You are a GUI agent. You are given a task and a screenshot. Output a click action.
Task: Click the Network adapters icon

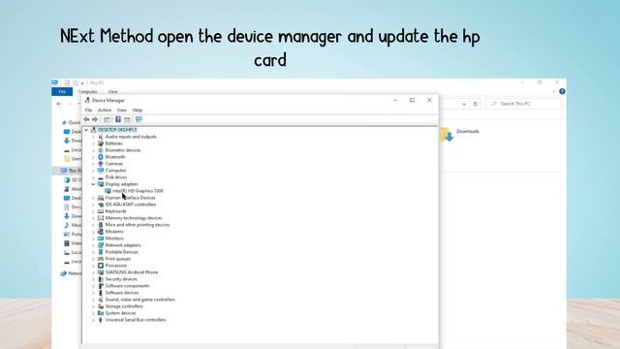coord(101,245)
